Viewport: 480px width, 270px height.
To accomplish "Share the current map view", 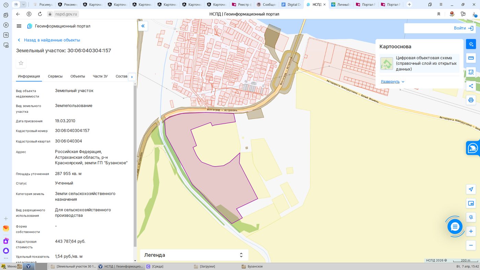I will pos(471,86).
